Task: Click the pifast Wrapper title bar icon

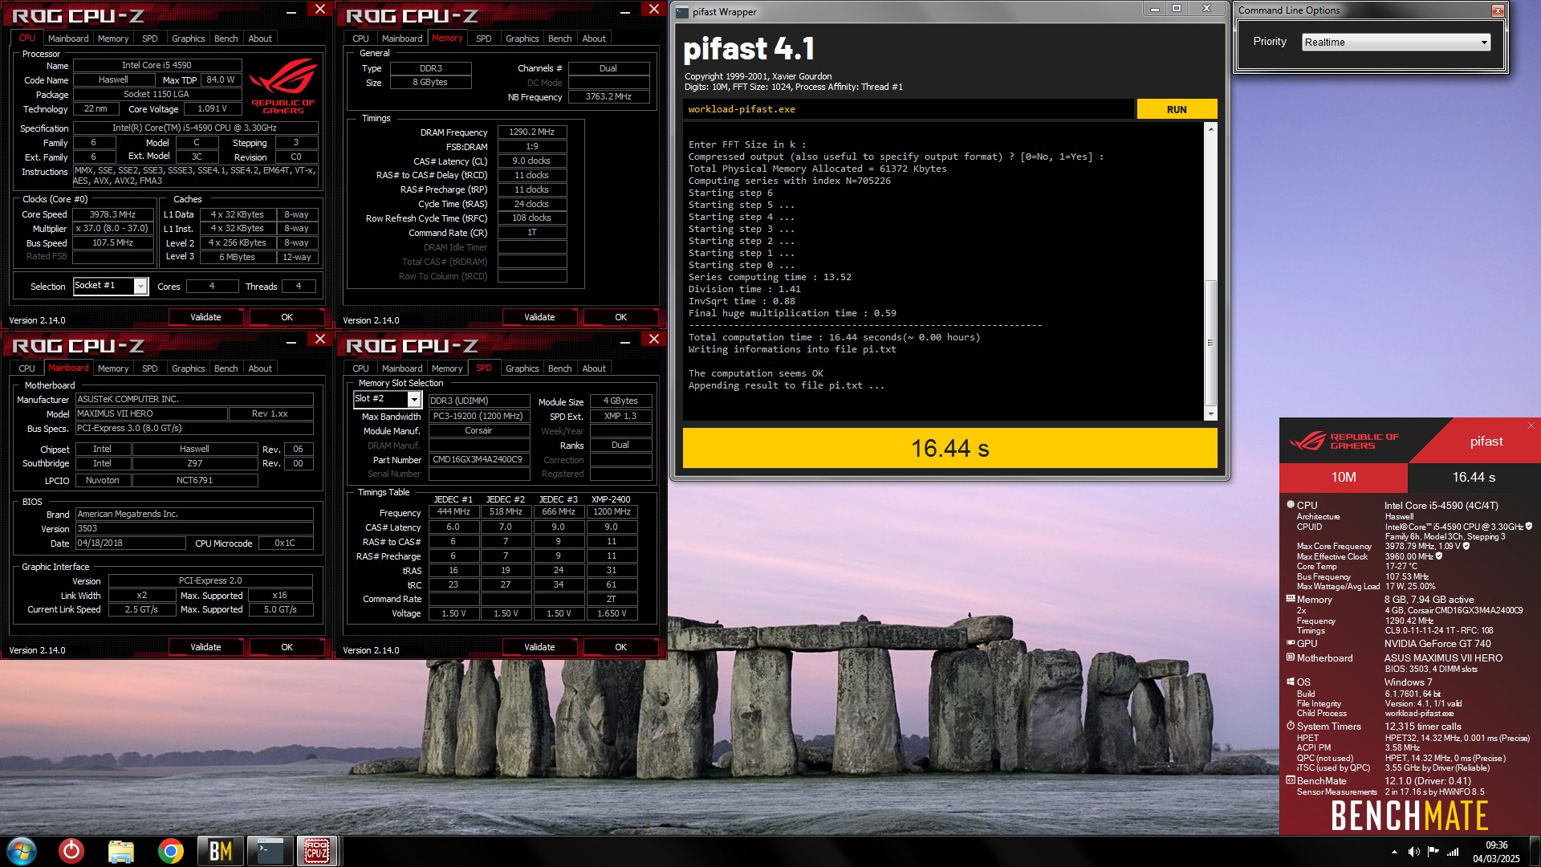Action: tap(682, 12)
